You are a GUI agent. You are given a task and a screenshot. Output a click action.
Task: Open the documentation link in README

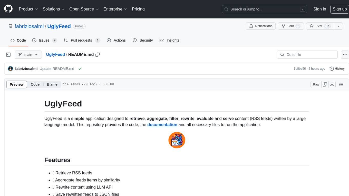pyautogui.click(x=162, y=125)
